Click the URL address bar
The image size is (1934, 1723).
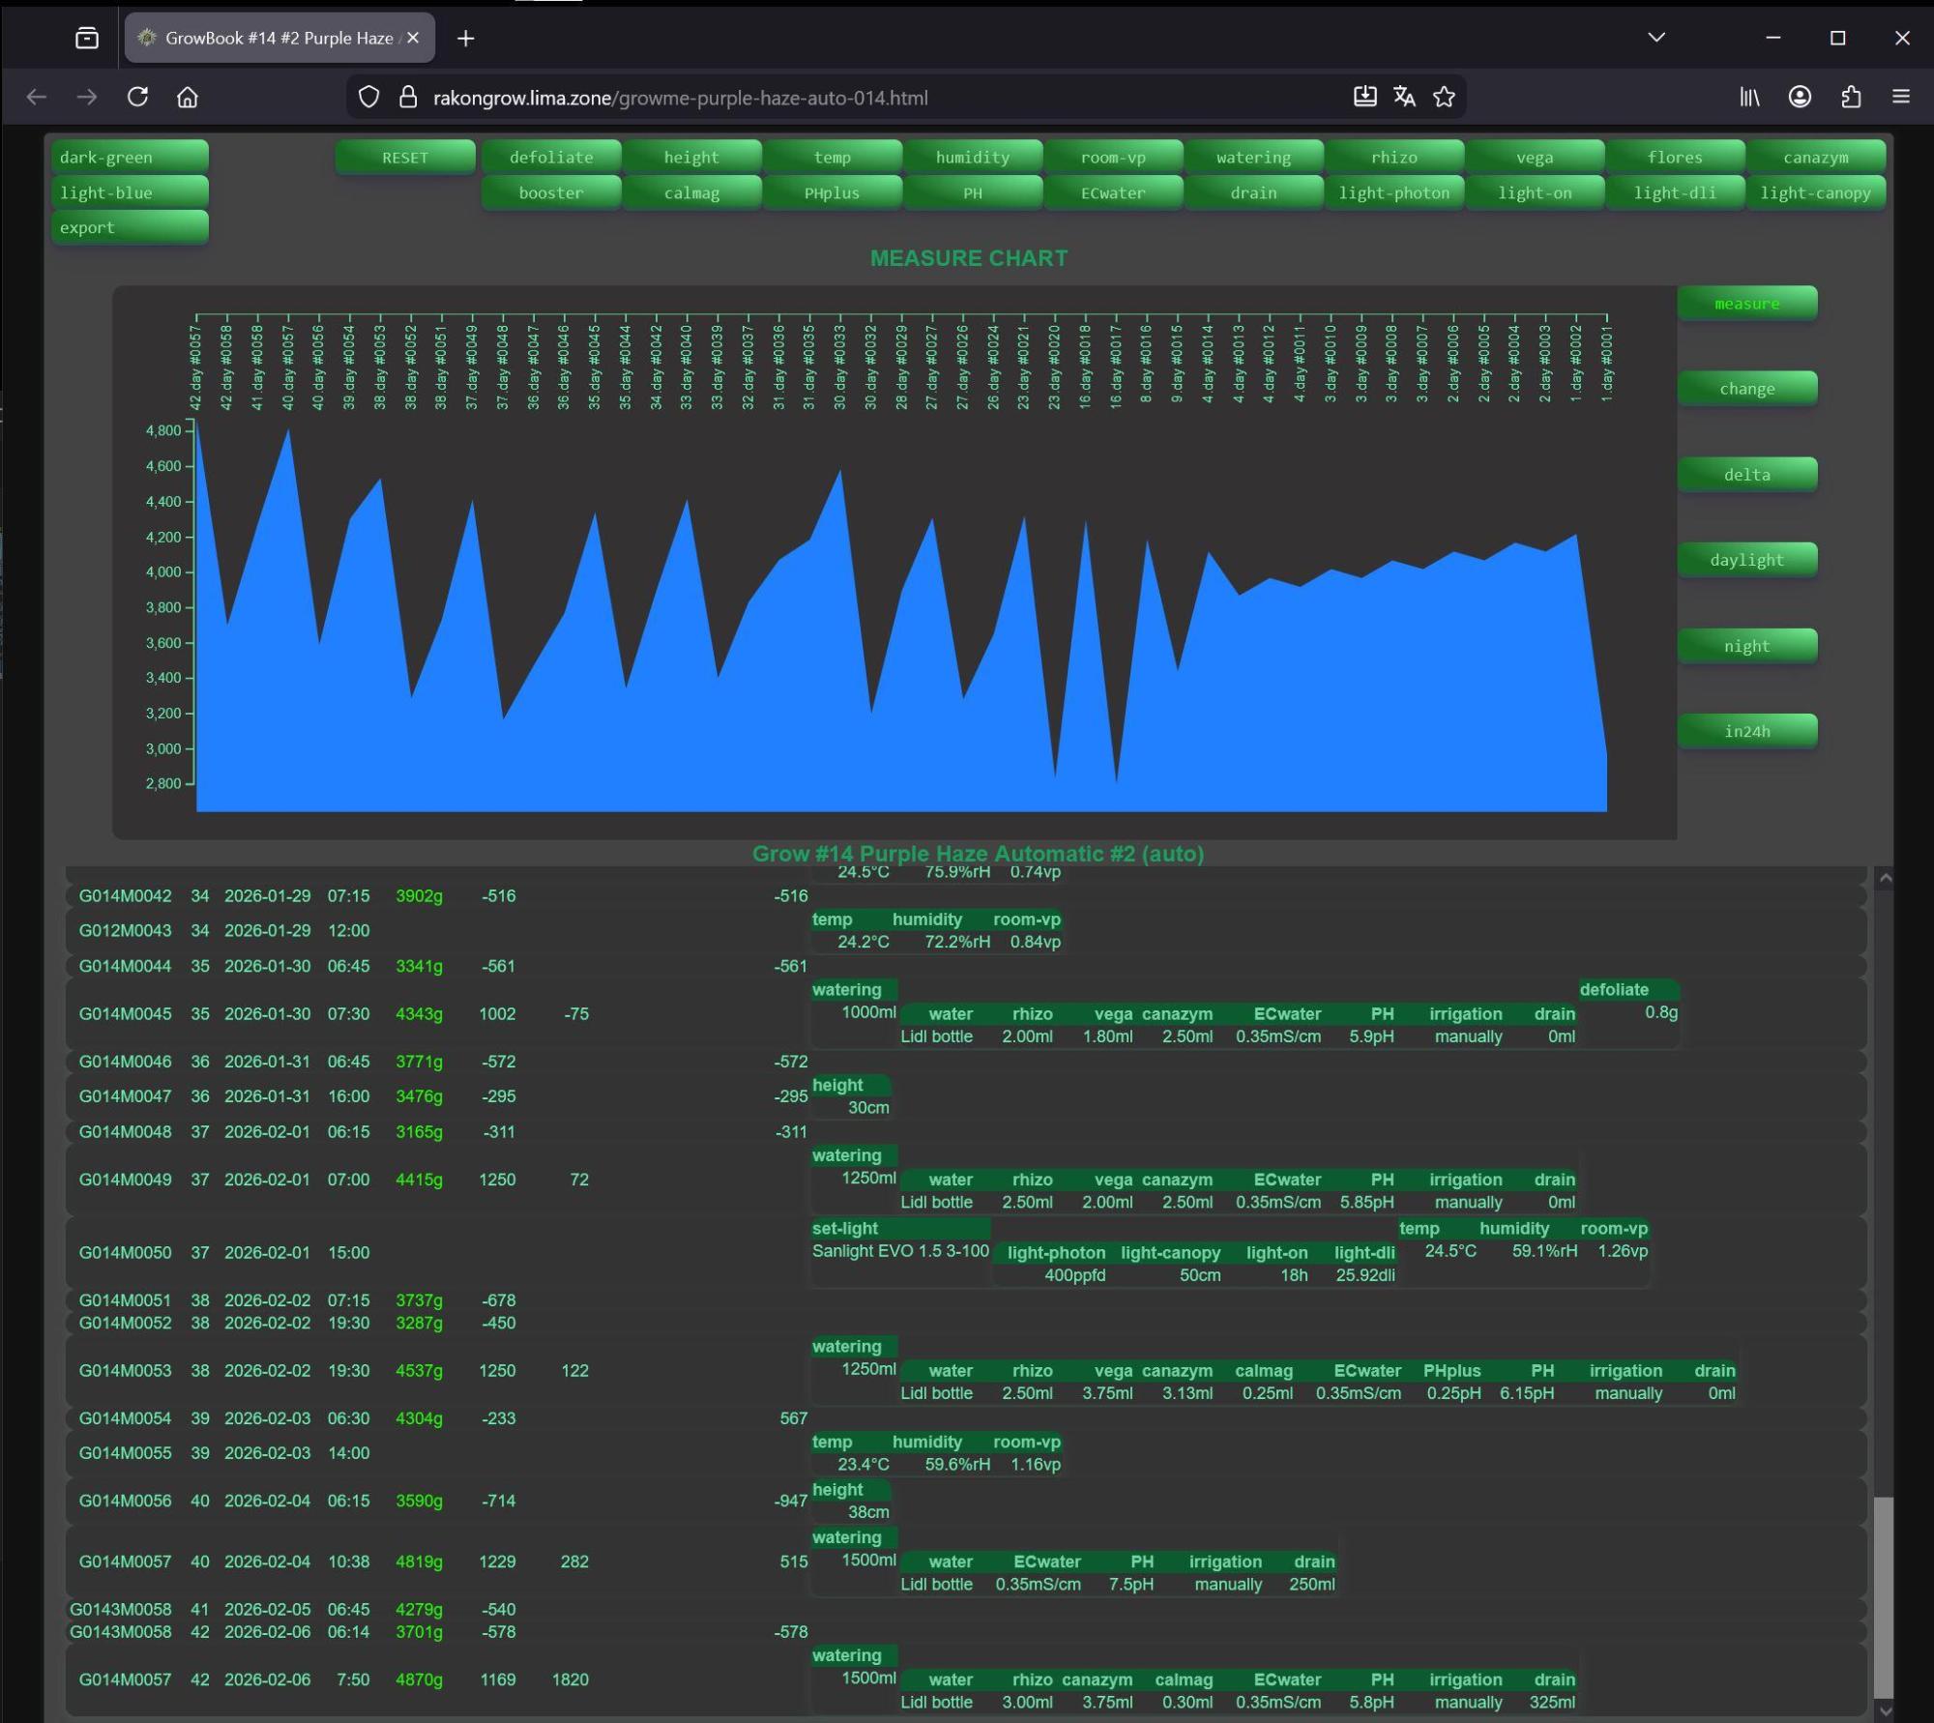click(x=774, y=98)
